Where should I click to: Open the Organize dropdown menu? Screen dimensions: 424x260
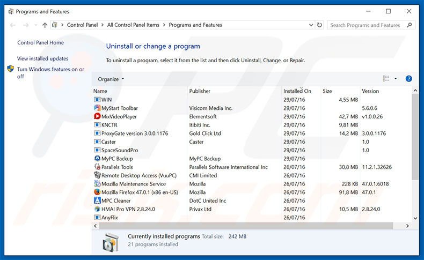pos(111,79)
